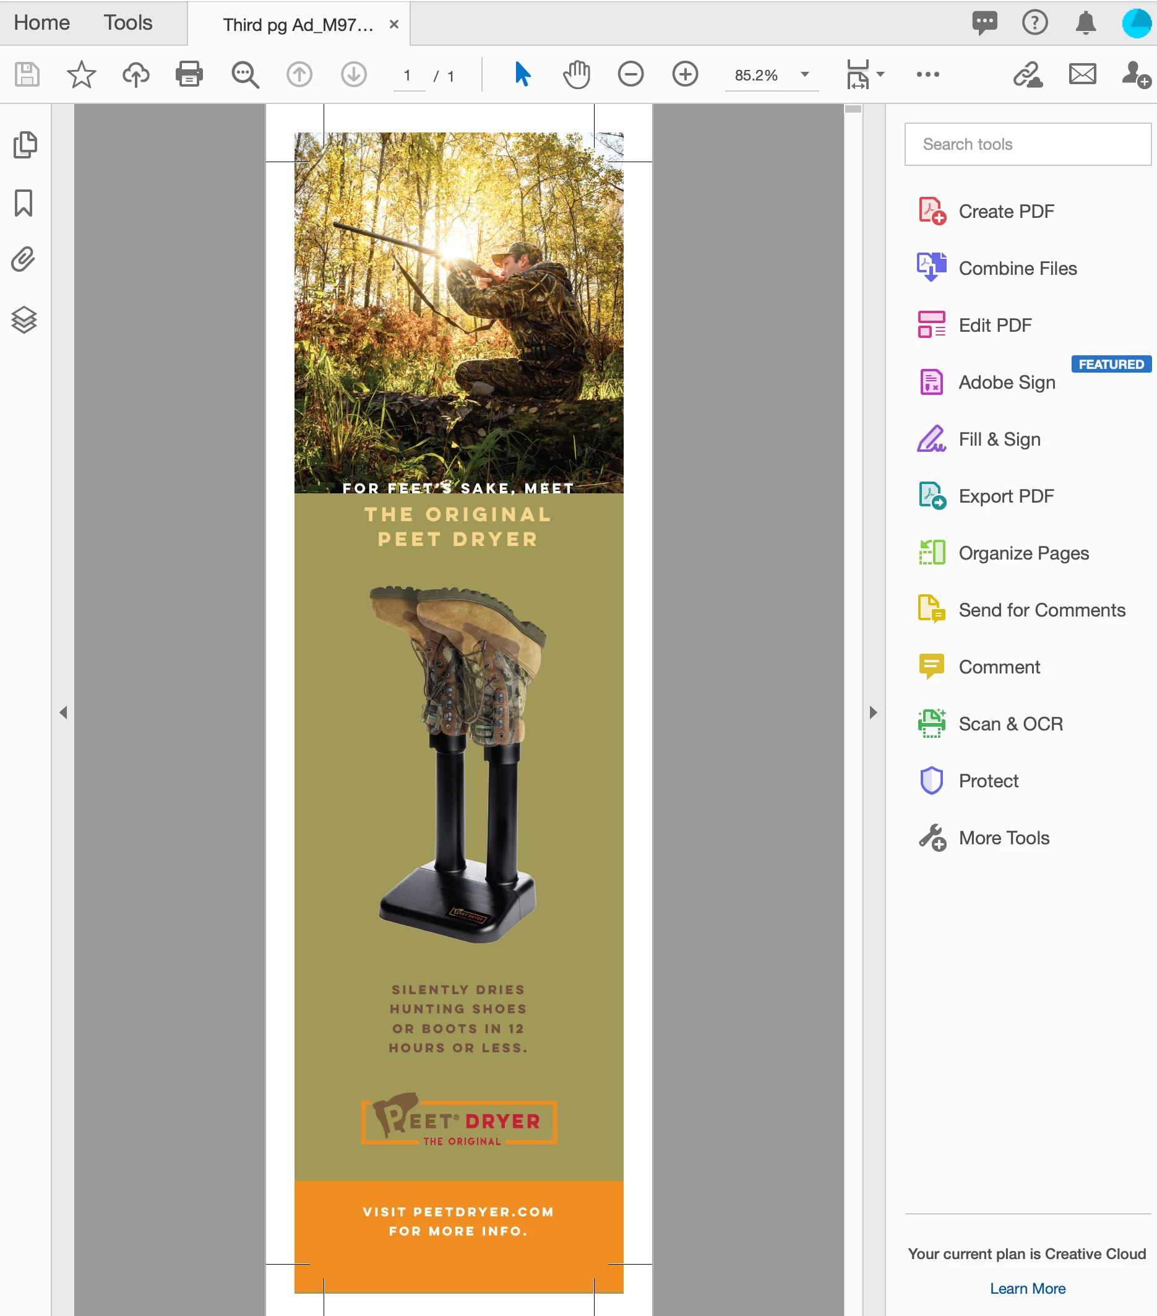This screenshot has width=1157, height=1316.
Task: Invite people with add-person icon
Action: click(1137, 75)
